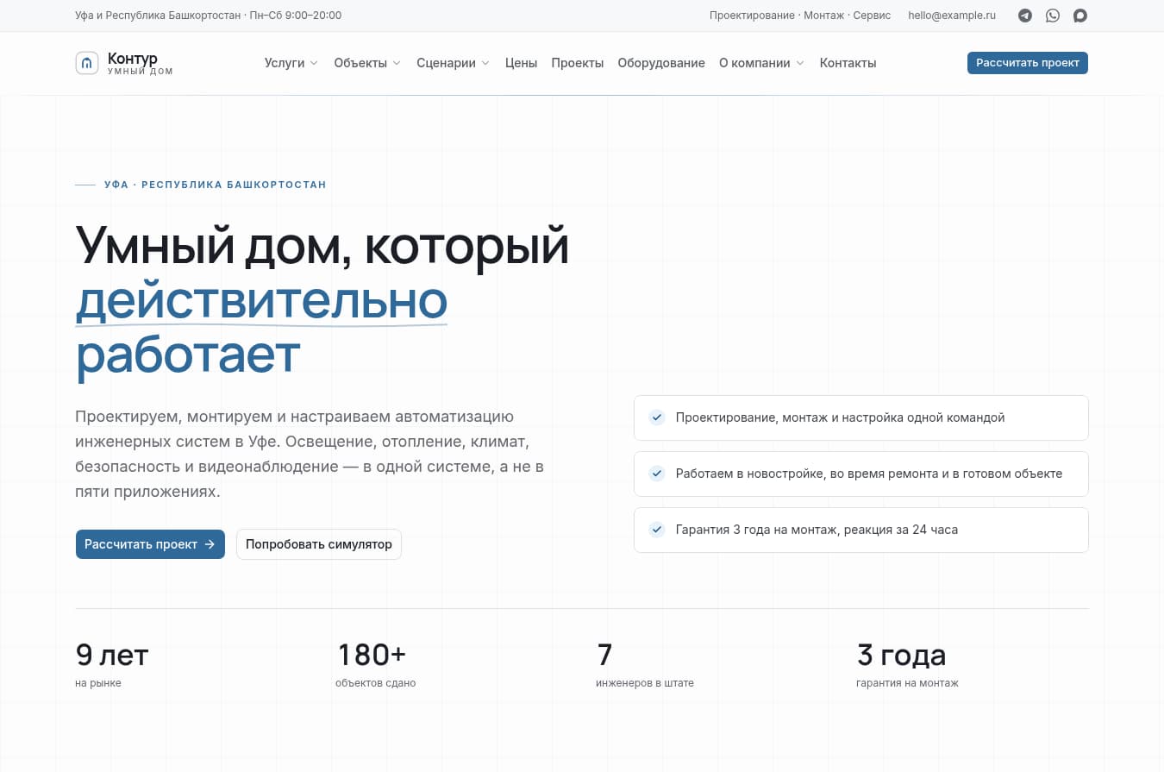
Task: Click the Контур Умный дом brand name
Action: pyautogui.click(x=141, y=63)
